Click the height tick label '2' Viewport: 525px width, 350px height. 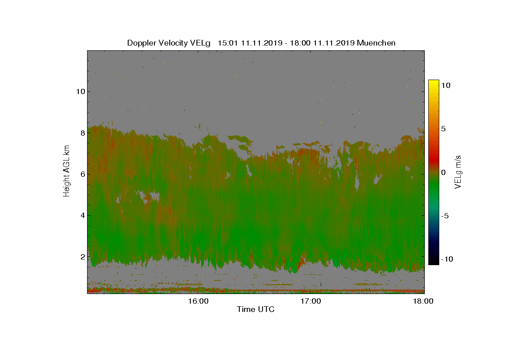coord(82,256)
